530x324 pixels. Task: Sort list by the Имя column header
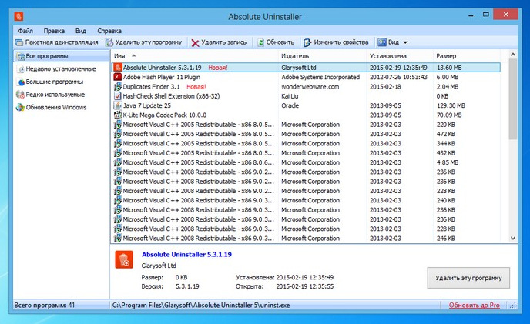point(194,56)
